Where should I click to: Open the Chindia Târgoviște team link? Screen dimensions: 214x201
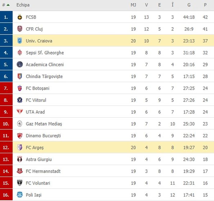pyautogui.click(x=44, y=76)
